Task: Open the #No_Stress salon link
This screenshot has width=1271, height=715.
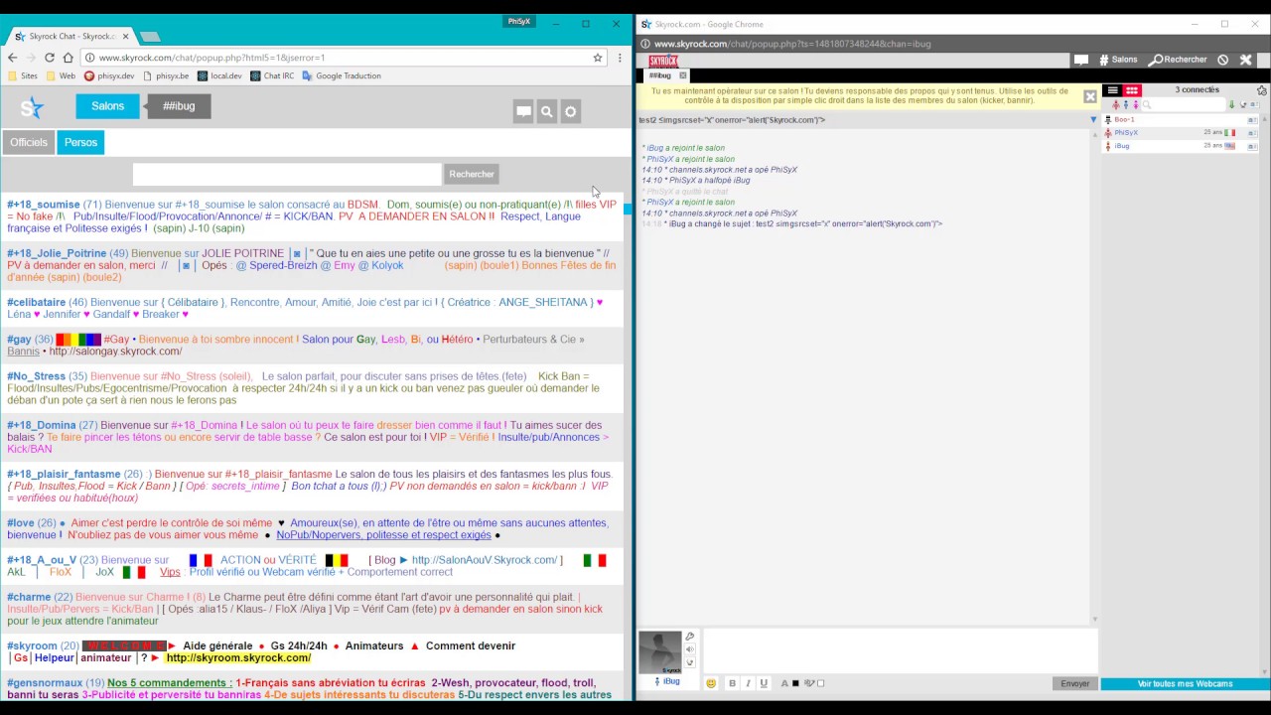Action: pyautogui.click(x=36, y=376)
